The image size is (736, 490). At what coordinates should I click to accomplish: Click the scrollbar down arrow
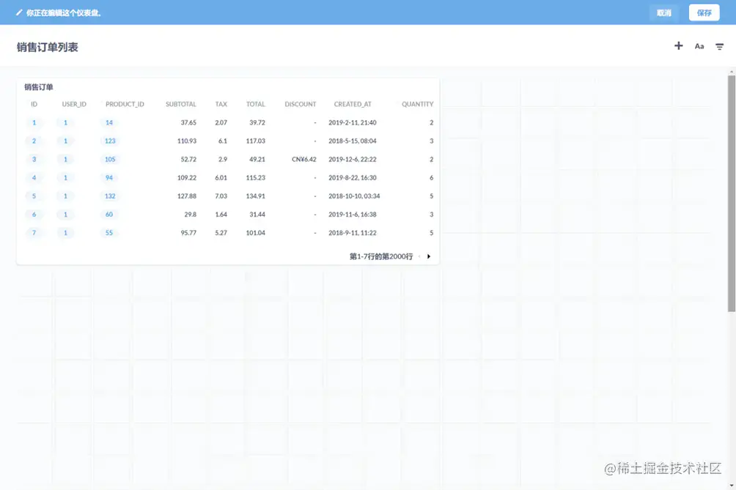click(x=732, y=486)
